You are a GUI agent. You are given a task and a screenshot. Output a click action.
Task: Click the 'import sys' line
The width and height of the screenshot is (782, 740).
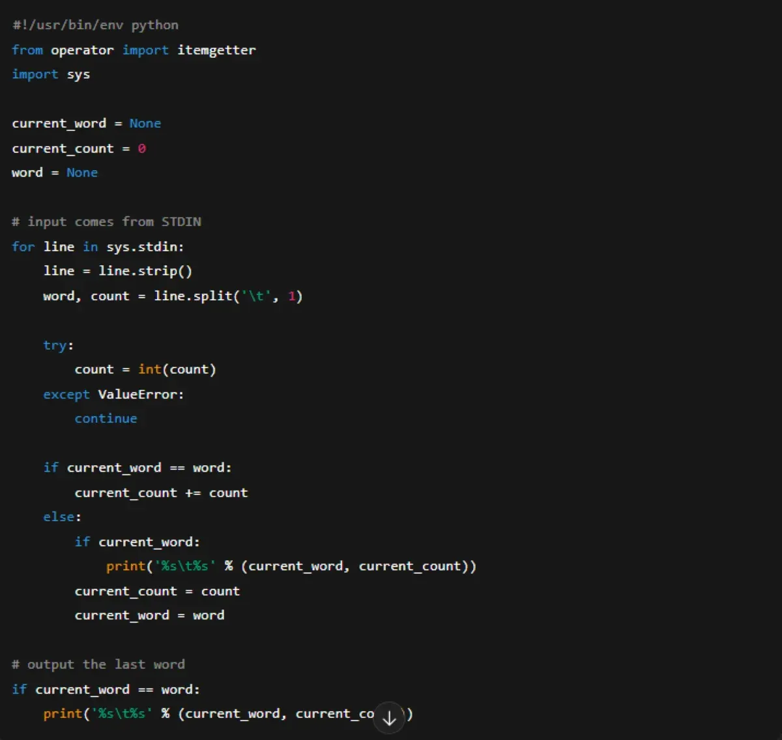click(50, 74)
